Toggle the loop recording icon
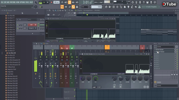Viewport: 179px width, 100px height. click(x=77, y=2)
